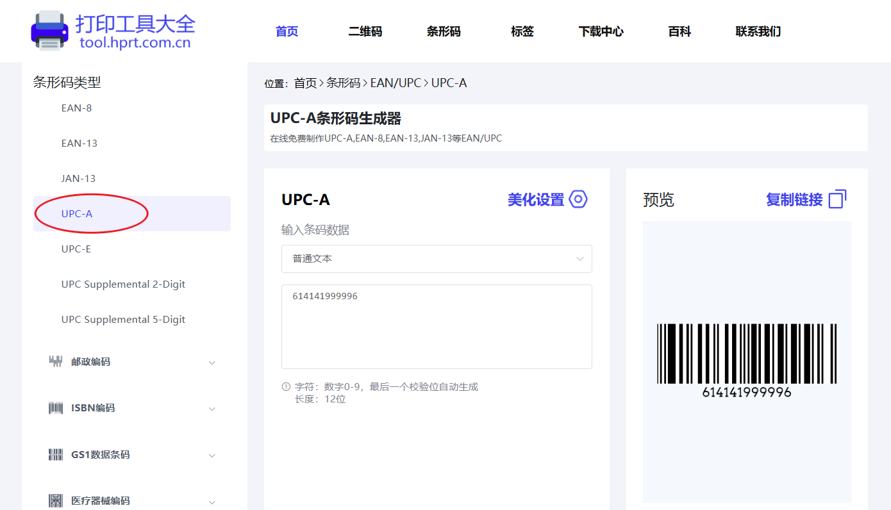Expand the 邮政编码 chevron

tap(212, 363)
